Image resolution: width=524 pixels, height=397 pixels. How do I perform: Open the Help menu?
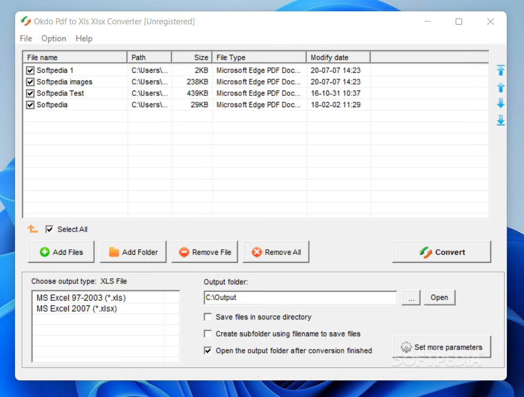(84, 38)
